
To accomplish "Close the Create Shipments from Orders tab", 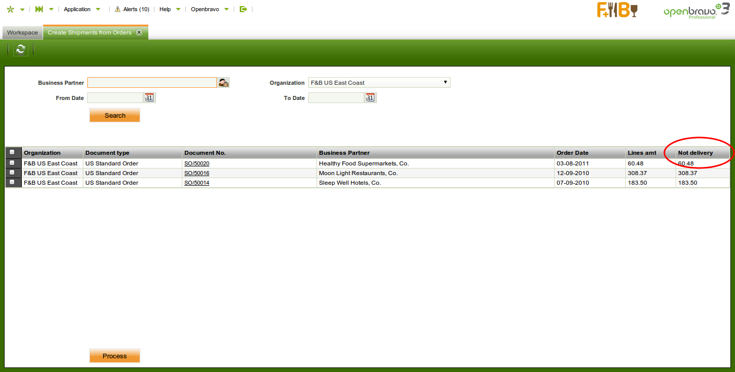I will click(139, 32).
